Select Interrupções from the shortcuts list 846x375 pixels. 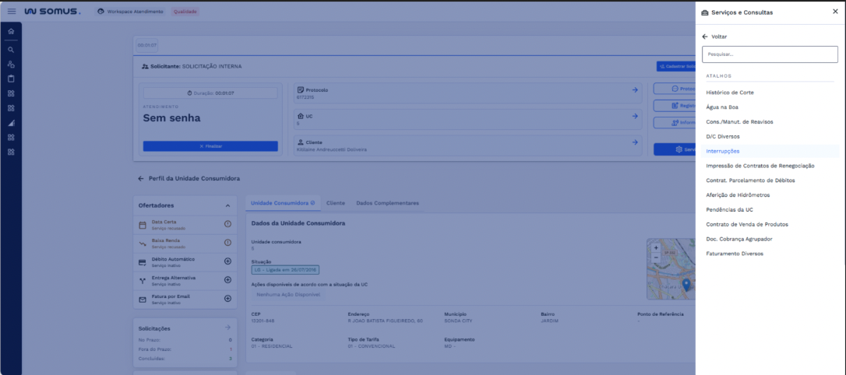(722, 151)
